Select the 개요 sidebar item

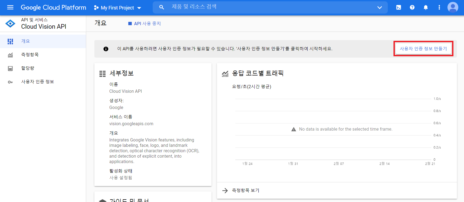[43, 41]
